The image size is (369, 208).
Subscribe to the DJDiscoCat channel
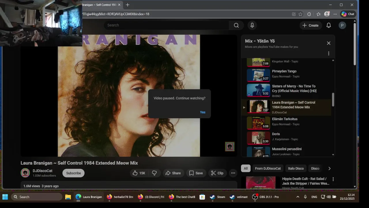click(x=74, y=173)
